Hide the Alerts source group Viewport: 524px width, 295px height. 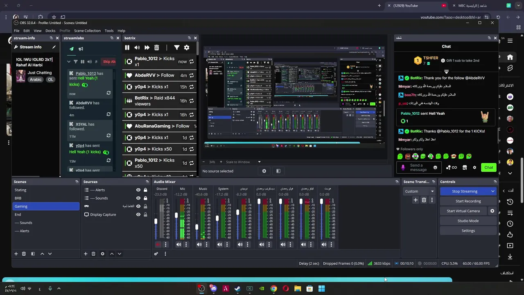pos(138,190)
